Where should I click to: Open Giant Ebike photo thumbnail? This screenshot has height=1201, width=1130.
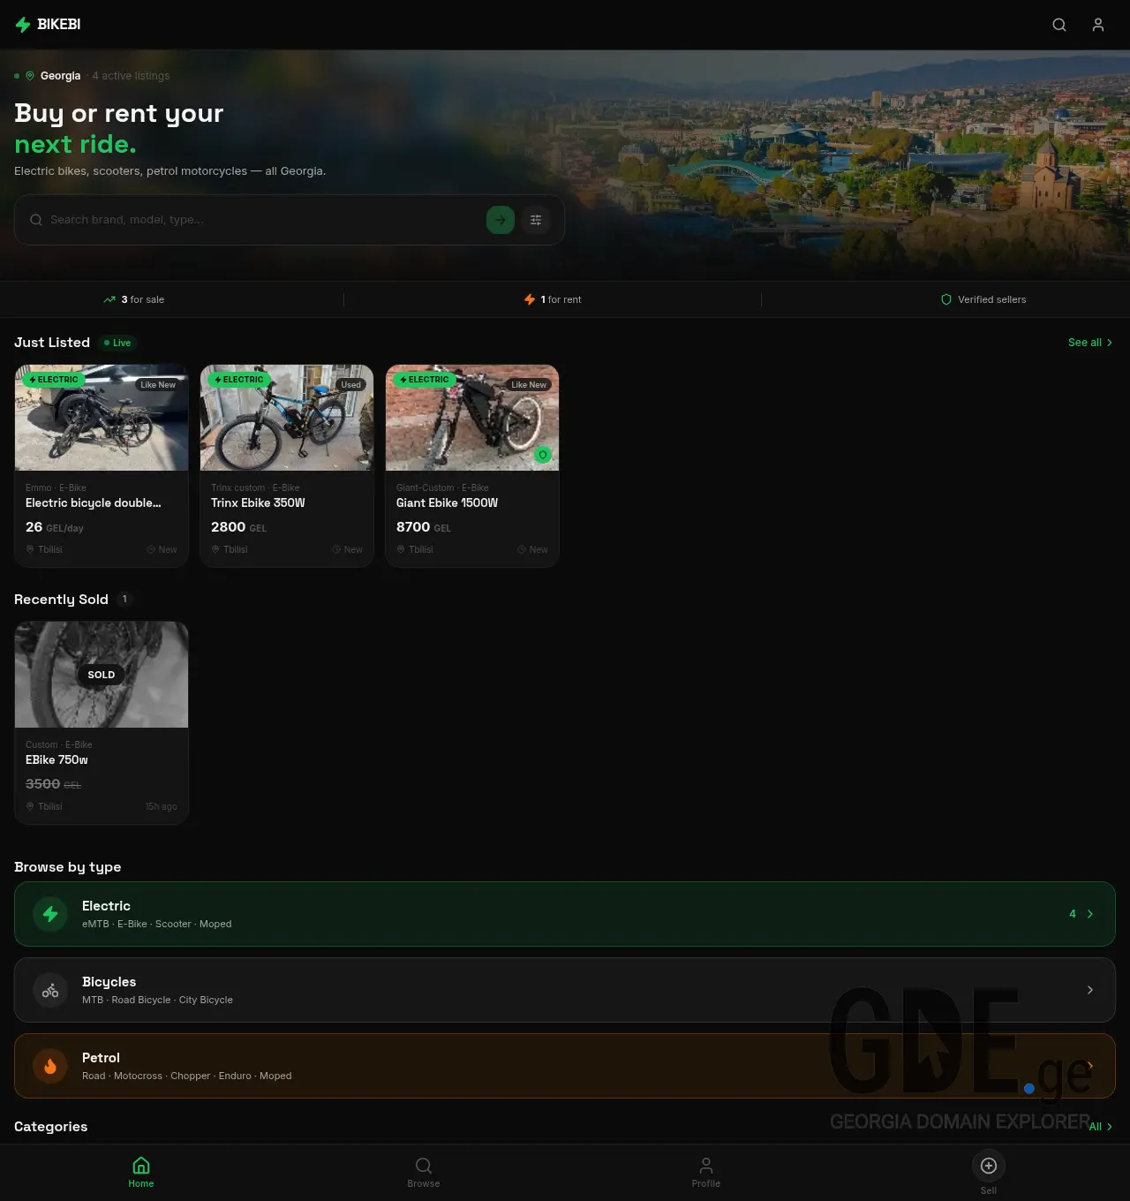(x=472, y=418)
